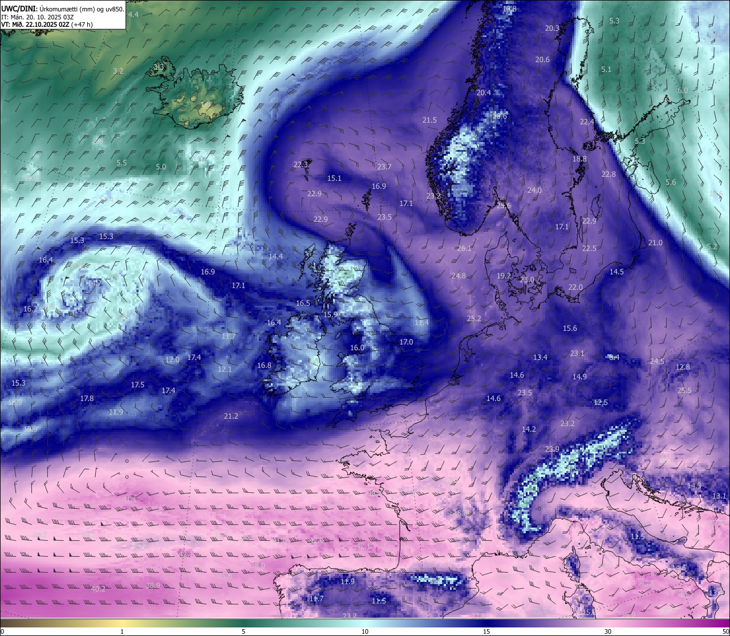Click the 5.6 value over Estonia

click(671, 182)
